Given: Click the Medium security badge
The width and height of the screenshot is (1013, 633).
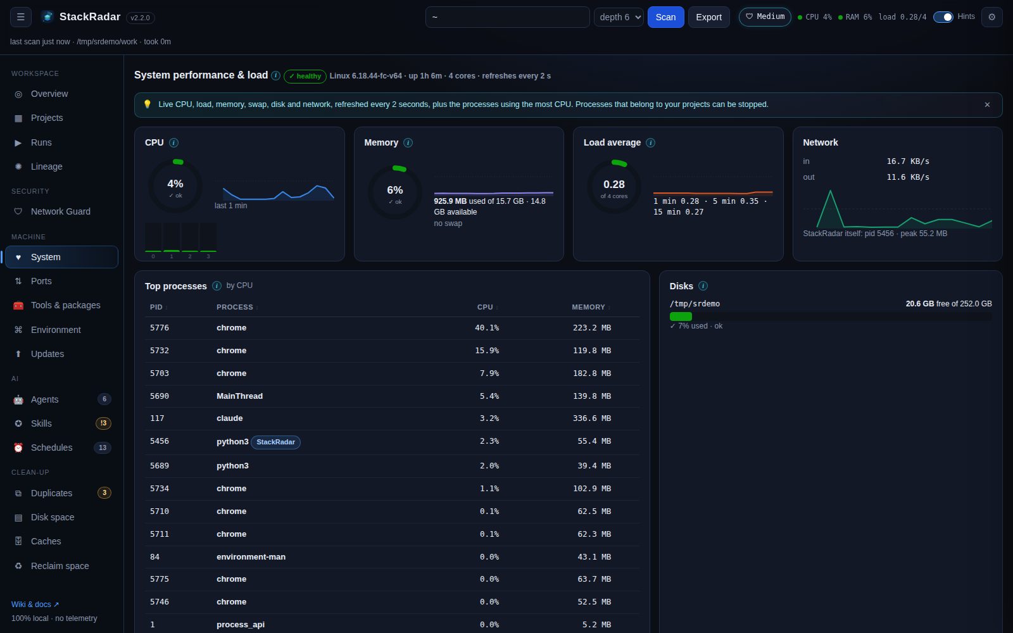Looking at the screenshot, I should coord(765,16).
